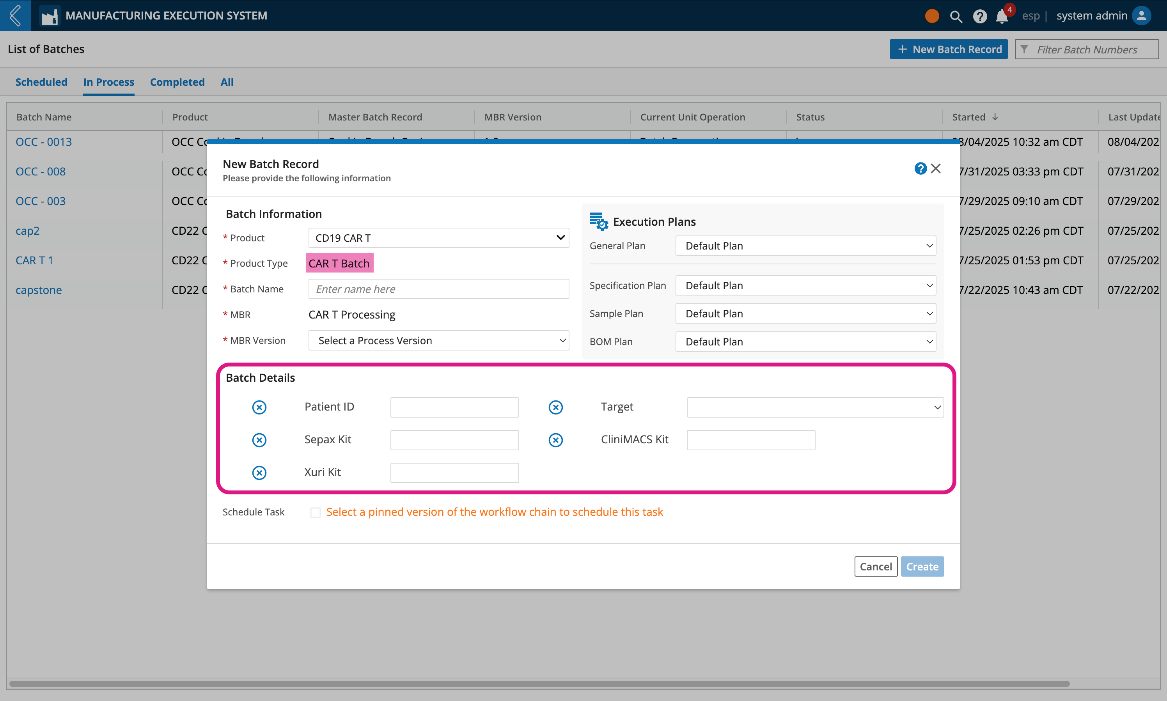The image size is (1167, 701).
Task: Click the Product column header
Action: pos(190,117)
